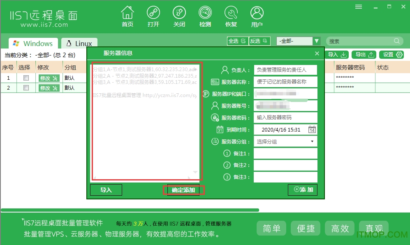This screenshot has width=410, height=245.
Task: Open the hamburger menu in title bar
Action: [x=359, y=7]
